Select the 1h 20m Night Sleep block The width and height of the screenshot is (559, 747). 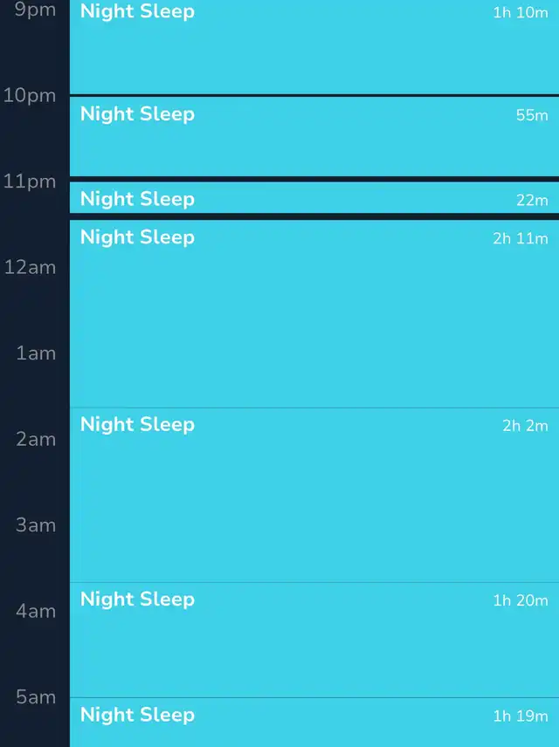(314, 640)
